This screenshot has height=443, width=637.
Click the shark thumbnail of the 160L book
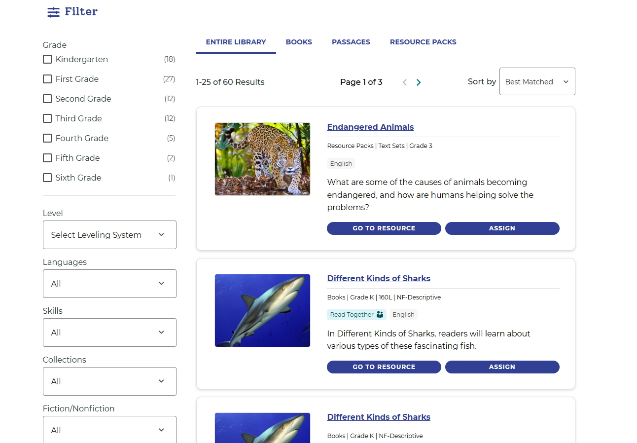point(262,310)
